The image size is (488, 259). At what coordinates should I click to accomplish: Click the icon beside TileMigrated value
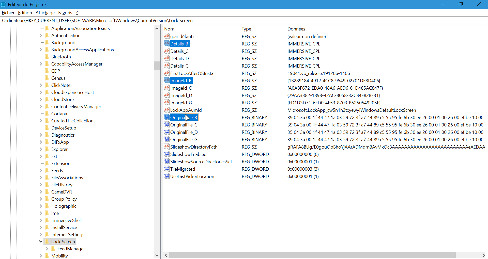click(166, 169)
